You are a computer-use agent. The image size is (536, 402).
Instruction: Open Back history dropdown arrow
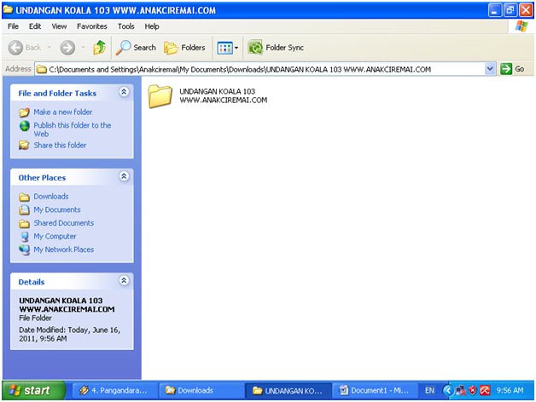tap(50, 48)
